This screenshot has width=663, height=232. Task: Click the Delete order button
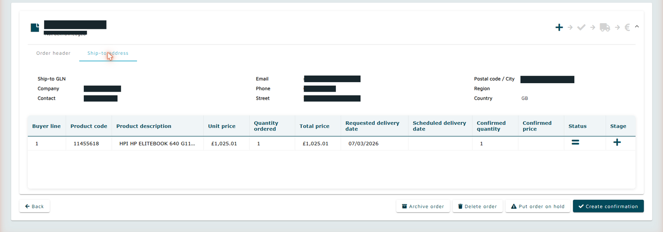(478, 206)
